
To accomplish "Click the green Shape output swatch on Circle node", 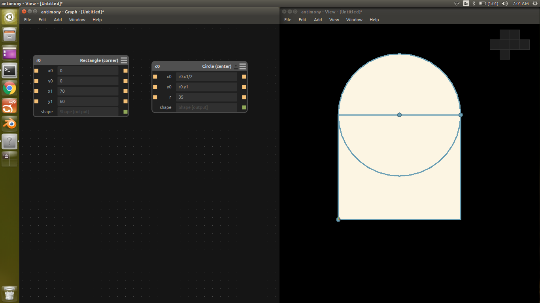I will click(x=244, y=107).
